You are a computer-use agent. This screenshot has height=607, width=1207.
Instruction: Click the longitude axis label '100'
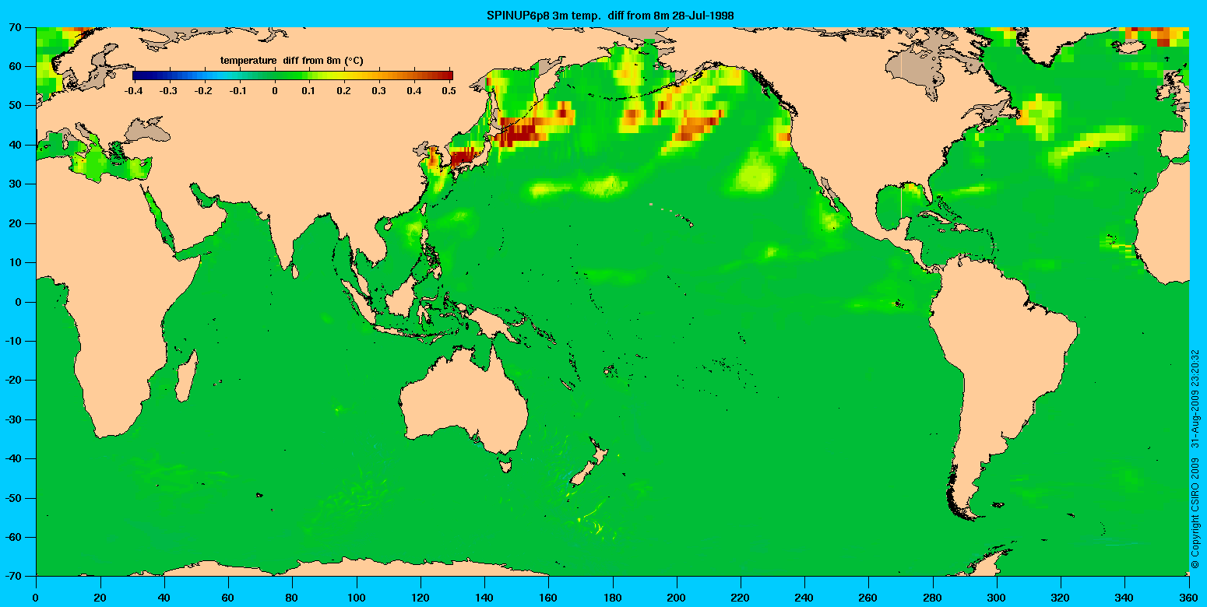click(356, 599)
